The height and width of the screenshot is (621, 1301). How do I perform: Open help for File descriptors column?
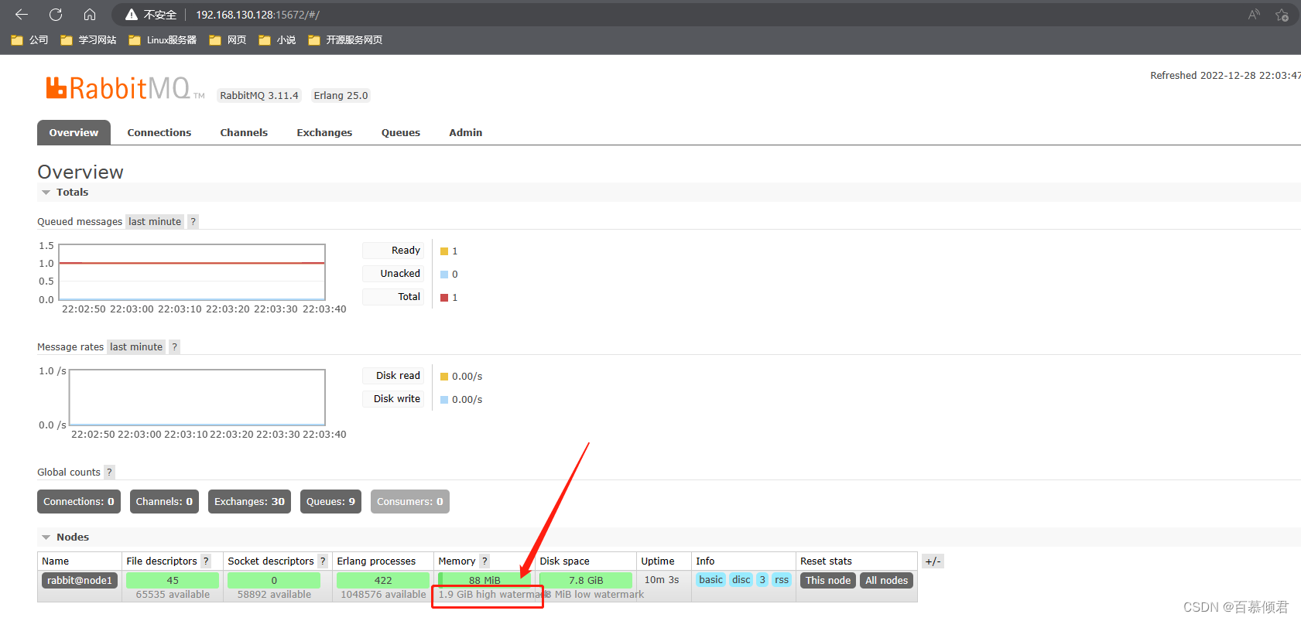click(x=206, y=561)
